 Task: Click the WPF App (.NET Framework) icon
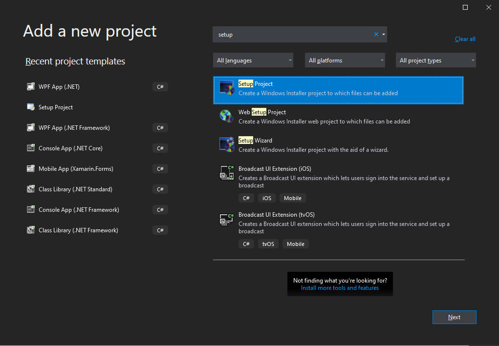[31, 128]
